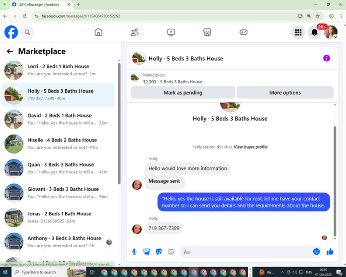Open Anthony 3 Beds 3 Baths House chat
The height and width of the screenshot is (277, 346).
click(58, 242)
